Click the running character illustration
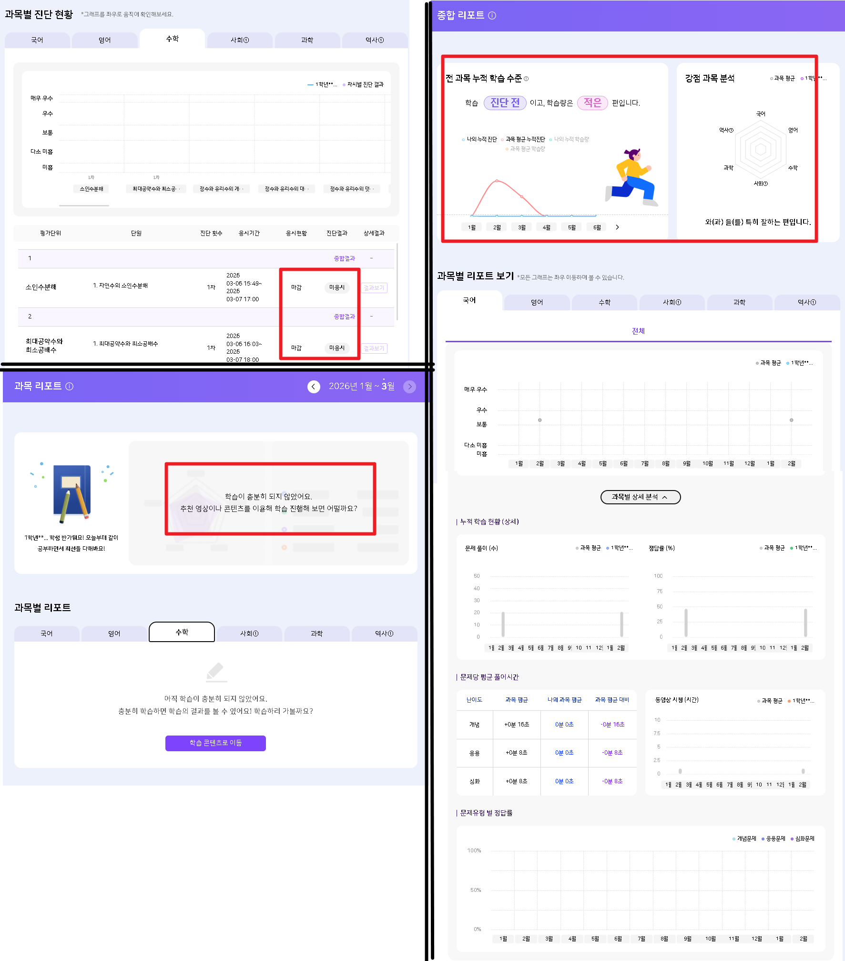Image resolution: width=845 pixels, height=961 pixels. (632, 177)
